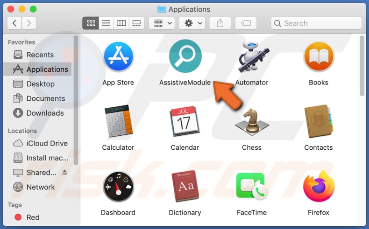Click the Tags section header
369x229 pixels.
pyautogui.click(x=15, y=205)
